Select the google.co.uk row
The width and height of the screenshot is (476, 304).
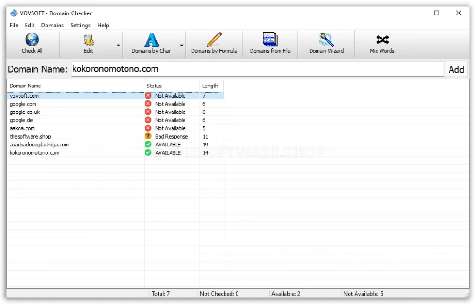(x=115, y=112)
